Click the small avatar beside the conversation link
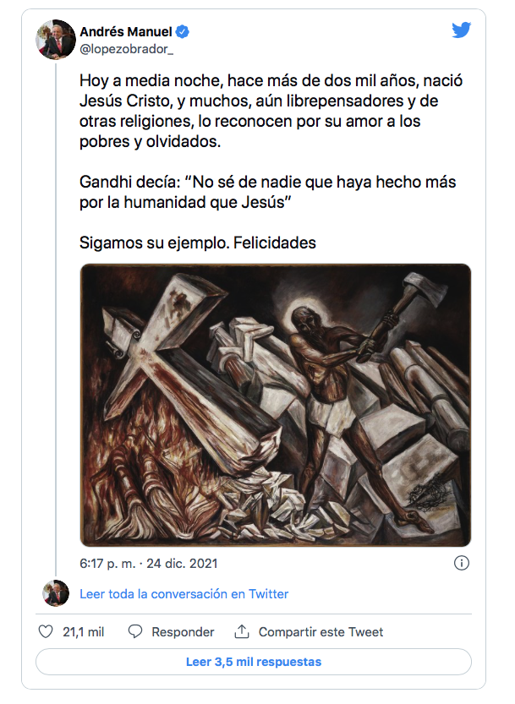The width and height of the screenshot is (515, 704). tap(56, 593)
